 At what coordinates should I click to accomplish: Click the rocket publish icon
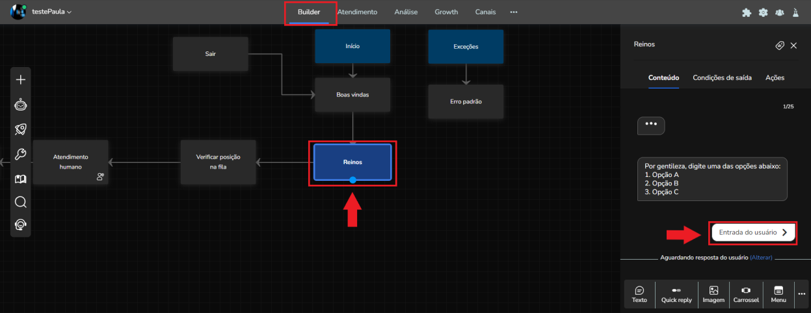pyautogui.click(x=21, y=129)
